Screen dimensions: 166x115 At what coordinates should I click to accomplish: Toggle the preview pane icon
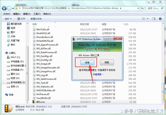[x=154, y=19]
